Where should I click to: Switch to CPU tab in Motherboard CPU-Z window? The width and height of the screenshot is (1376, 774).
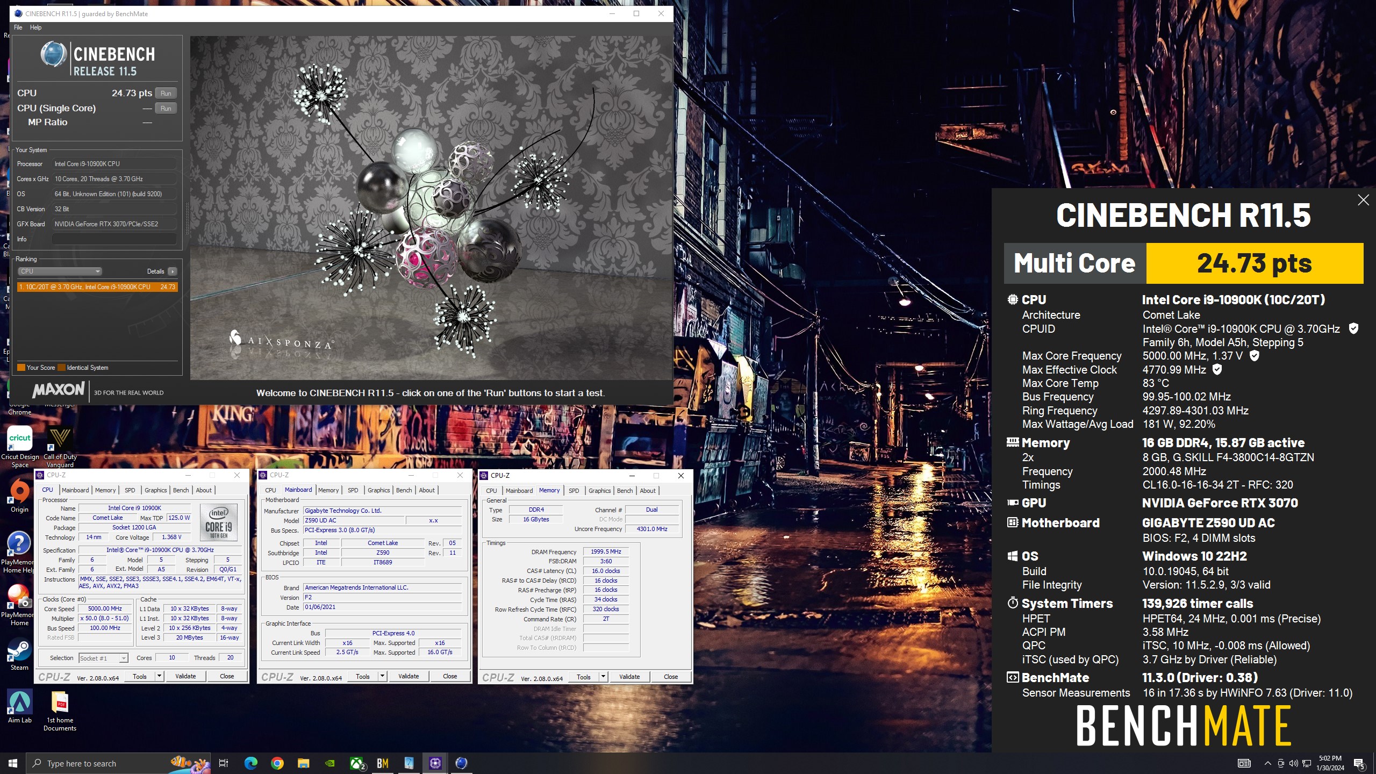pyautogui.click(x=270, y=490)
